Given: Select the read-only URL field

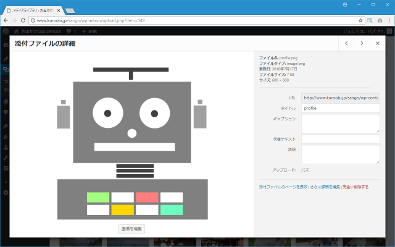Looking at the screenshot, I should [340, 98].
